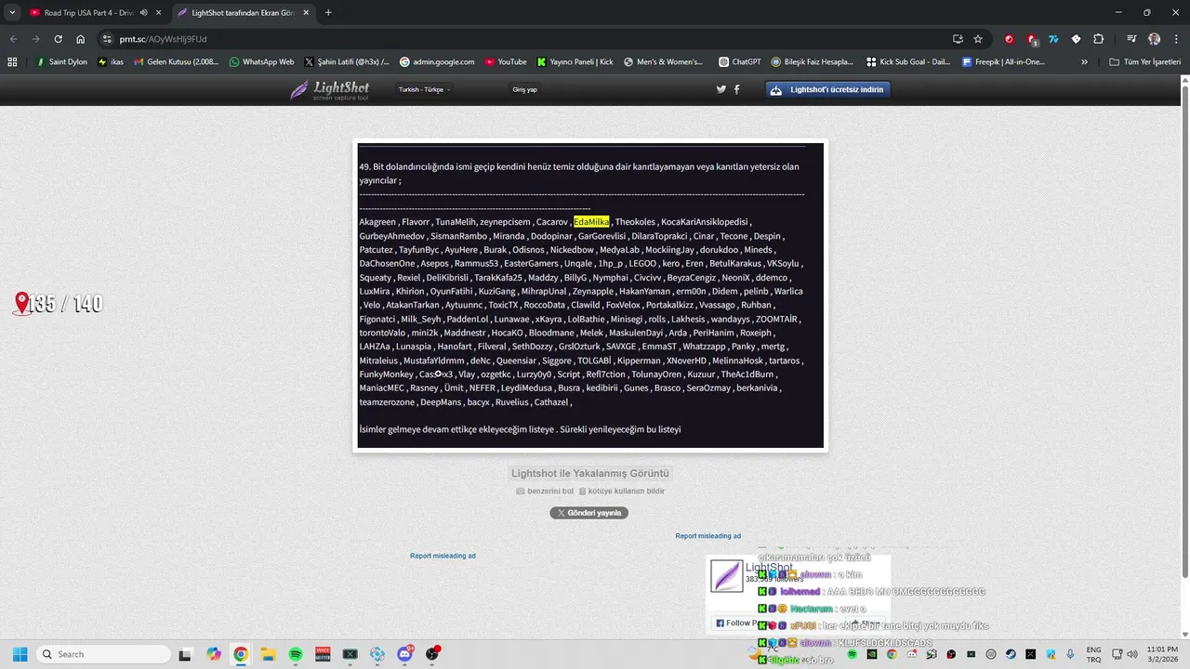Open the Saint Dylon bookmark
1190x669 pixels.
point(61,62)
